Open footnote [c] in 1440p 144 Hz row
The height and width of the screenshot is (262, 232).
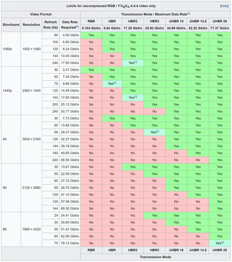136,97
